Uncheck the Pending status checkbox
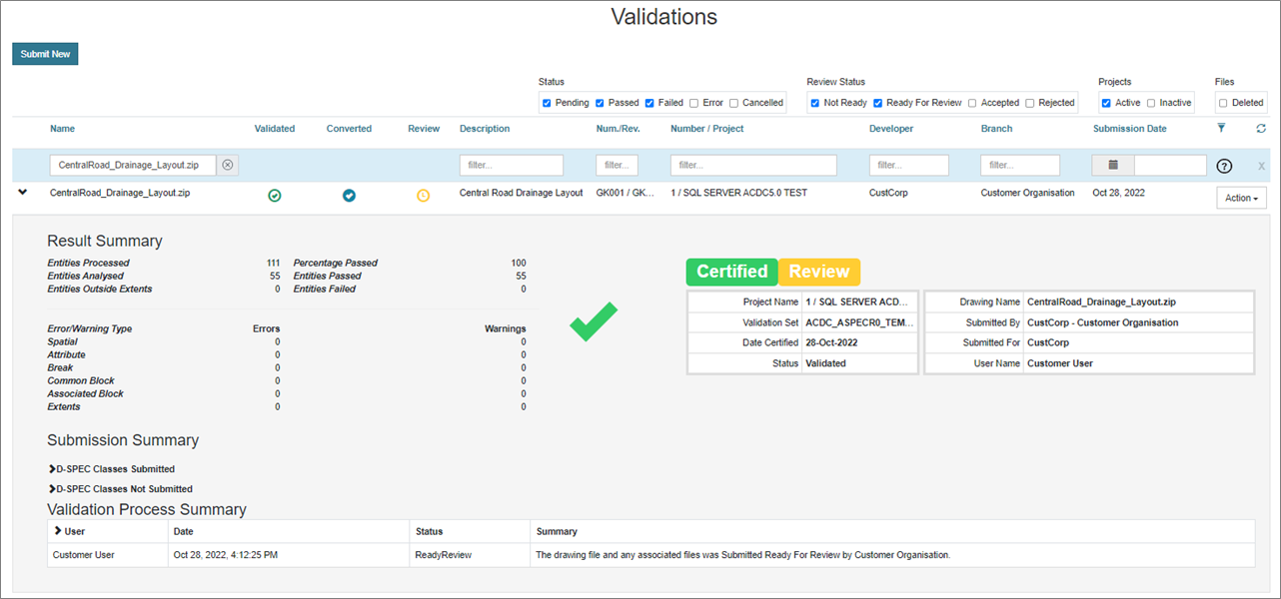This screenshot has height=599, width=1281. click(x=547, y=103)
